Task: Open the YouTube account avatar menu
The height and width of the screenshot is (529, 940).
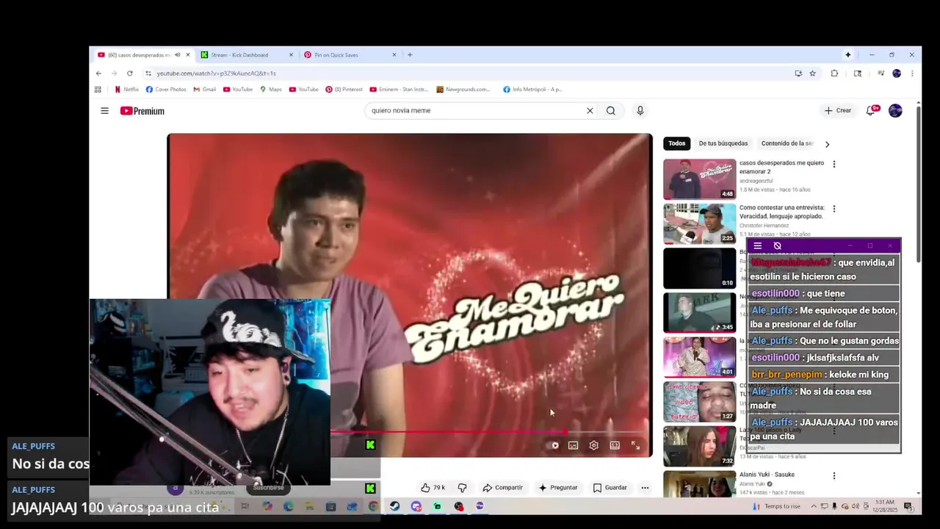Action: tap(895, 111)
